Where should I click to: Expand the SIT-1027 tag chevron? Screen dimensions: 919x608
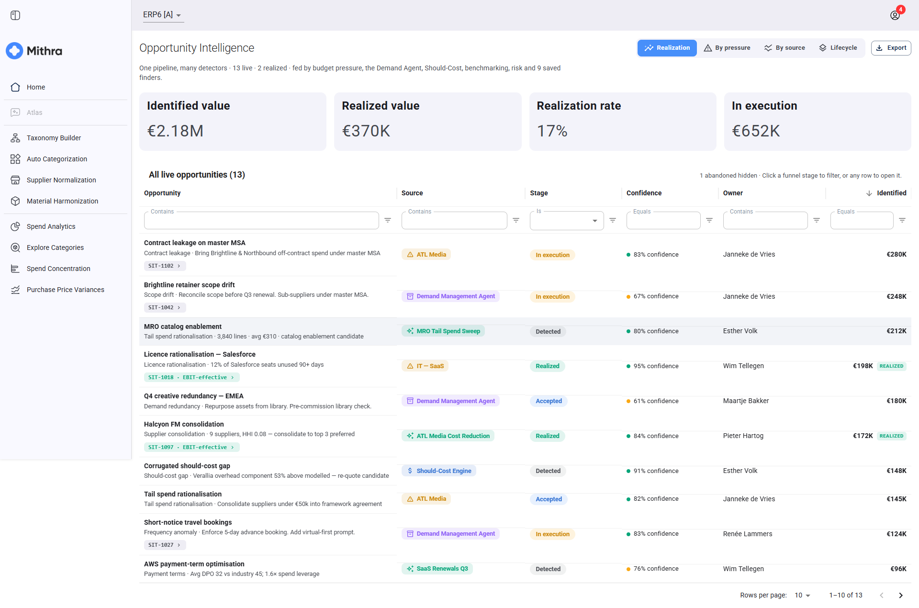coord(179,545)
